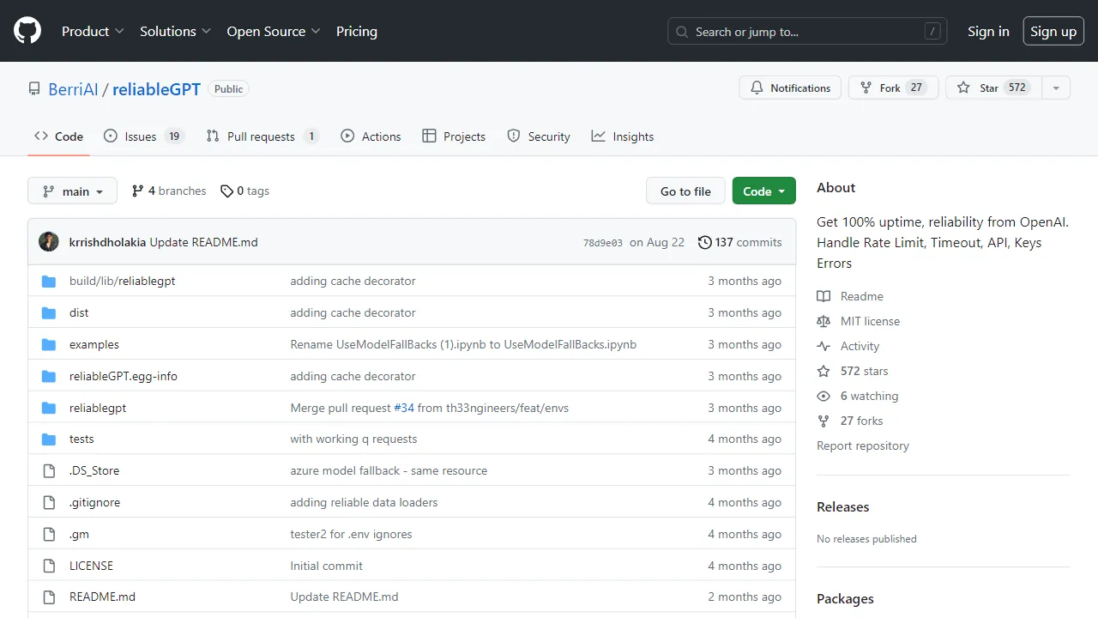Viewport: 1098px width, 618px height.
Task: Open the green Code dropdown button
Action: [x=763, y=191]
